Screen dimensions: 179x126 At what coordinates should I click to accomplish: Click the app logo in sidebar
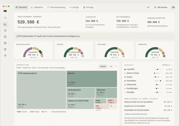pyautogui.click(x=5, y=11)
